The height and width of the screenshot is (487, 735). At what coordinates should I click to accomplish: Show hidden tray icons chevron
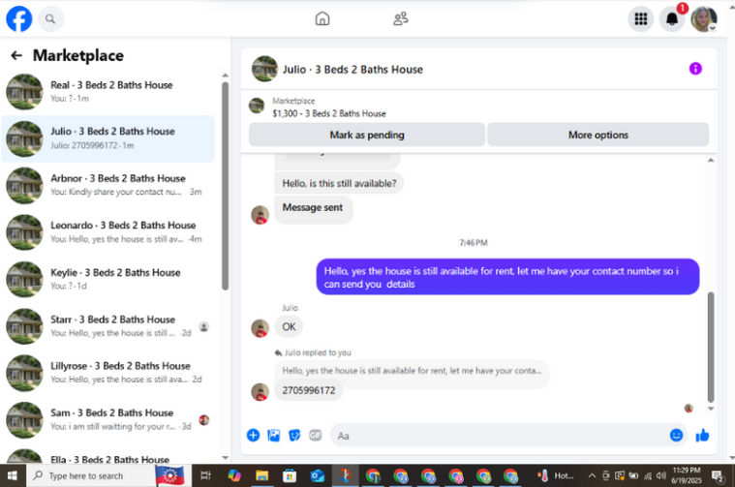click(x=592, y=475)
